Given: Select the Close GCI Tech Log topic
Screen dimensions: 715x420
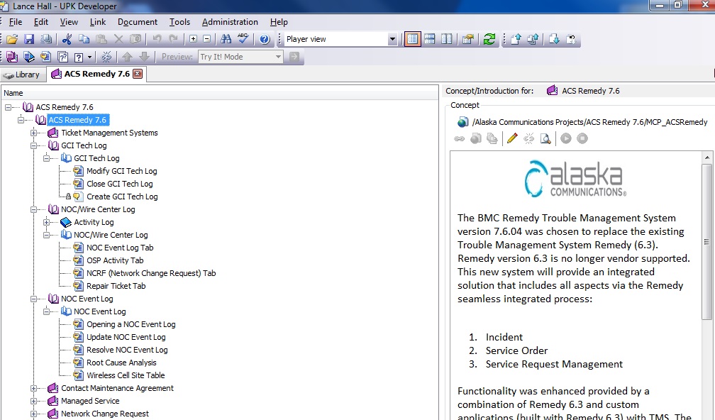Looking at the screenshot, I should [x=119, y=184].
